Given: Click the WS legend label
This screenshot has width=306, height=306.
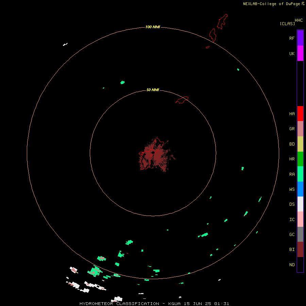Looking at the screenshot, I should pyautogui.click(x=292, y=189).
